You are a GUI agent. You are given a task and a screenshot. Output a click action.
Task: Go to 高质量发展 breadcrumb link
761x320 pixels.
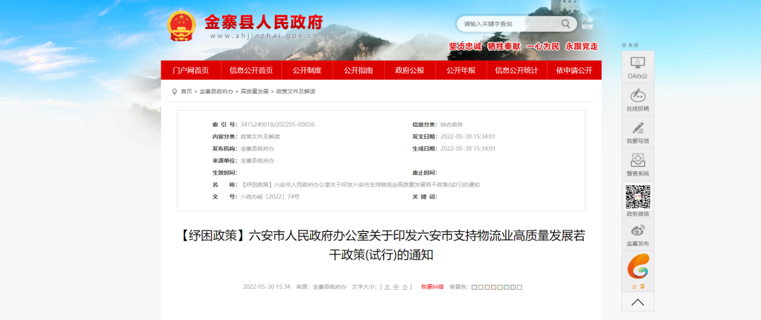(x=254, y=92)
